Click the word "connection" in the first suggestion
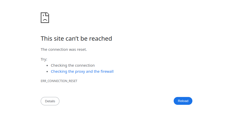This screenshot has width=249, height=124. [85, 65]
